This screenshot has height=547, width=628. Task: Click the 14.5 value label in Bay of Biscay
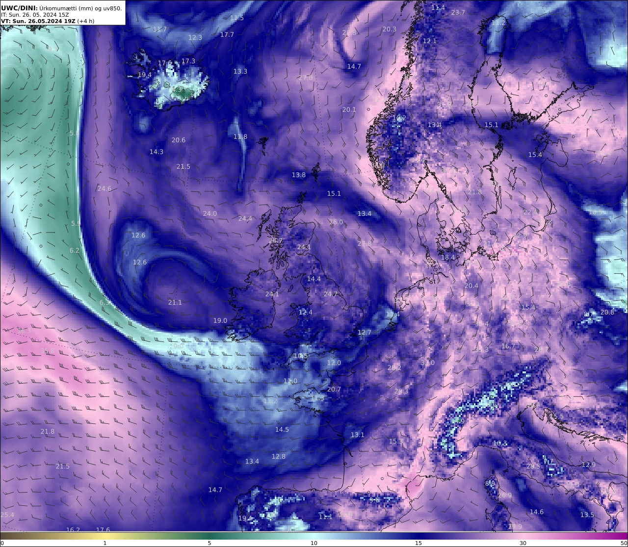[282, 430]
